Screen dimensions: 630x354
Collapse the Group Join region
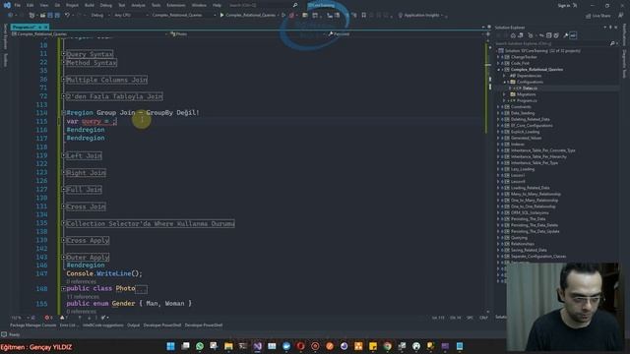click(x=63, y=113)
